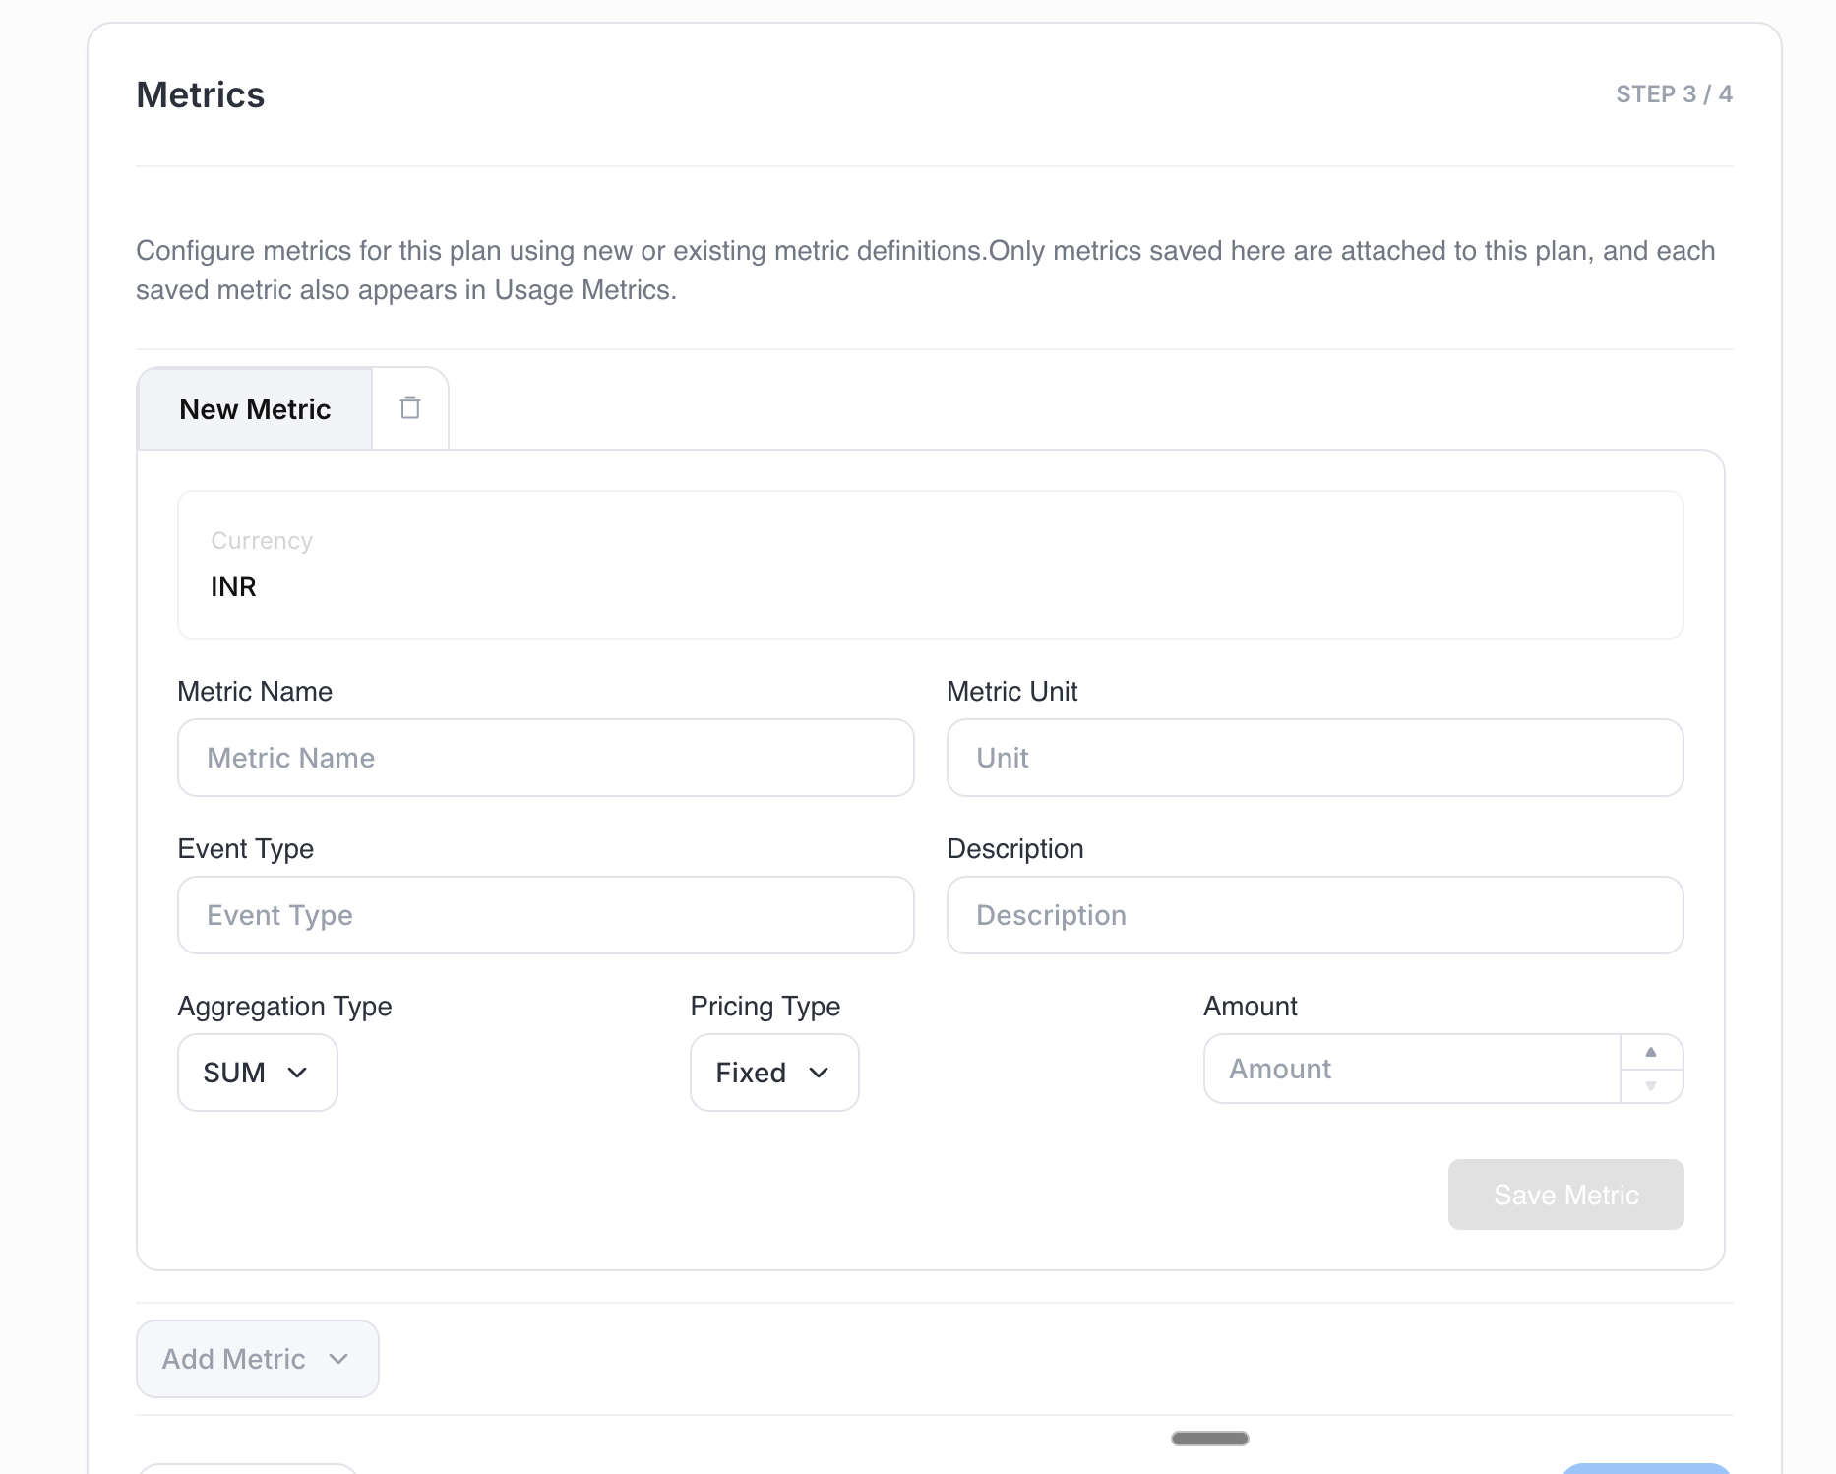Select the New Metric tab
This screenshot has width=1836, height=1474.
255,409
